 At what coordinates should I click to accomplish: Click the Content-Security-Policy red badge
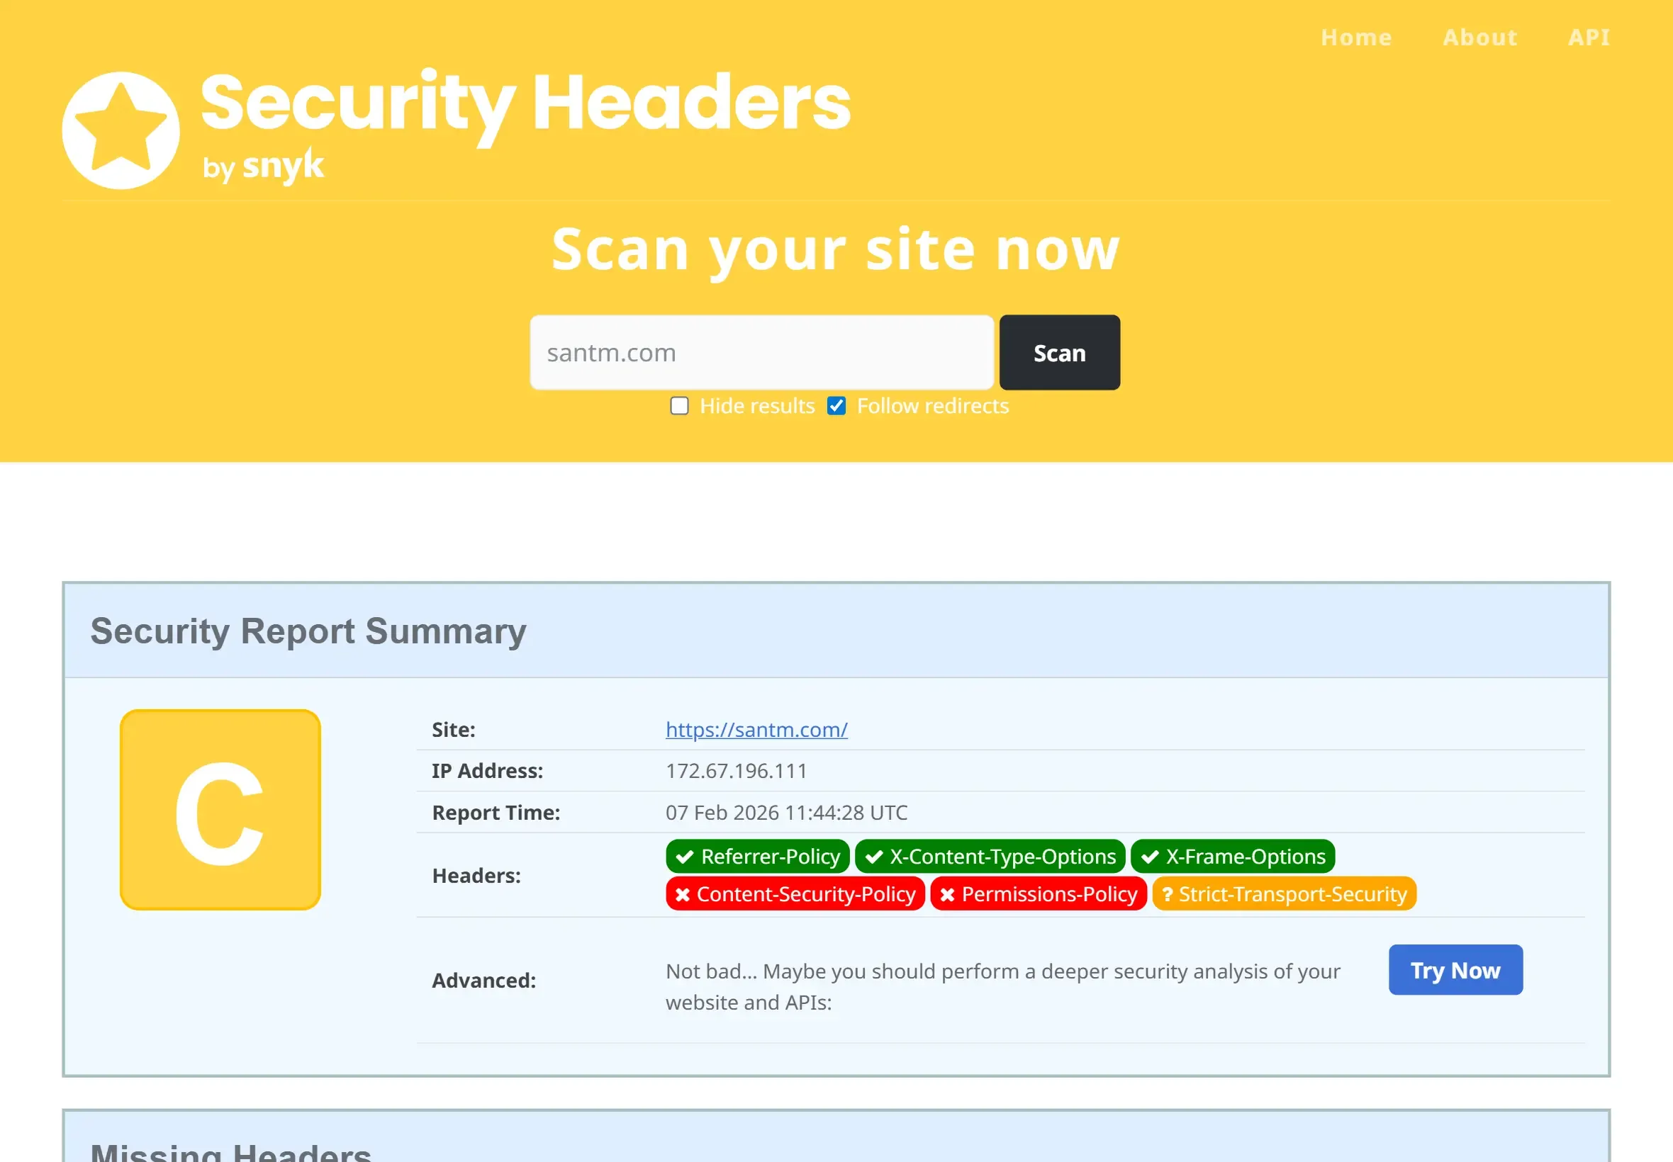[795, 894]
